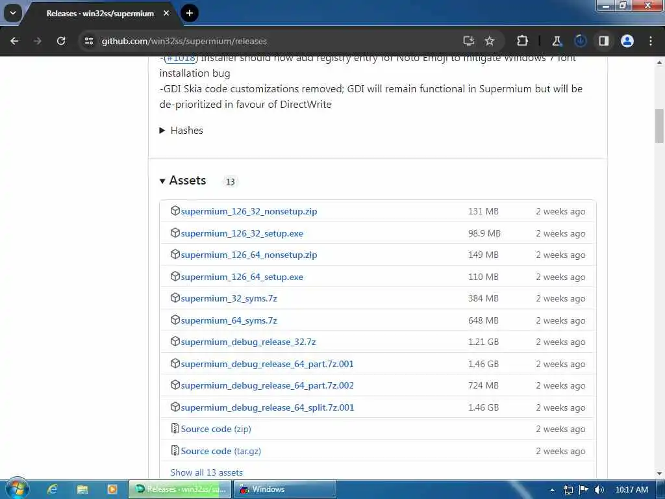Viewport: 665px width, 499px height.
Task: Download supermium_126_32_setup.exe
Action: tap(242, 233)
